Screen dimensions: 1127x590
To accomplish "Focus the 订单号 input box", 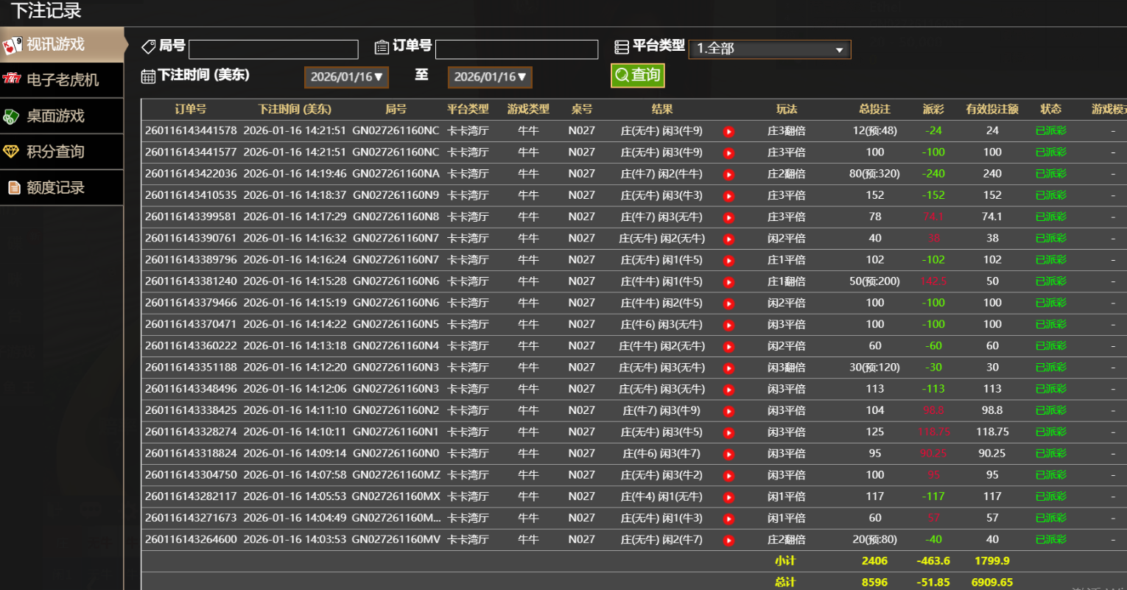I will [516, 49].
